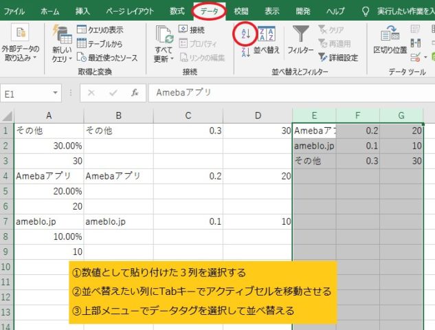
Task: Click the sort ascending A-Z icon
Action: [245, 34]
